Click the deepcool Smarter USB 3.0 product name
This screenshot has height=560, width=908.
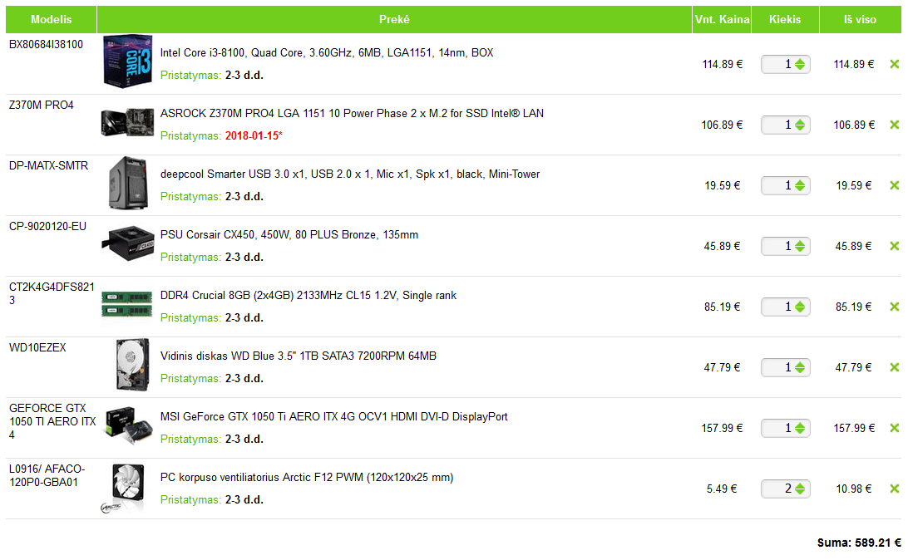tap(350, 174)
